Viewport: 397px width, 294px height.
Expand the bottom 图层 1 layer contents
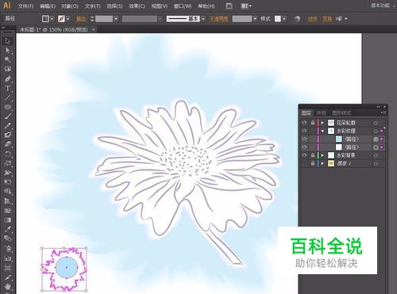(x=322, y=164)
